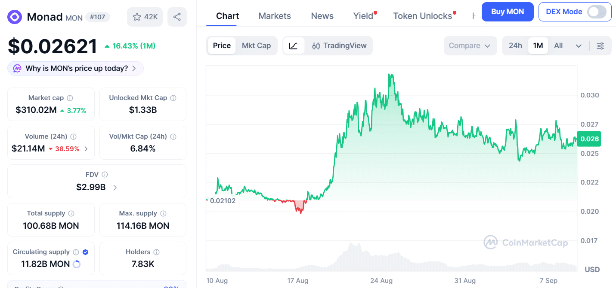Open the Yield tab

pos(363,16)
